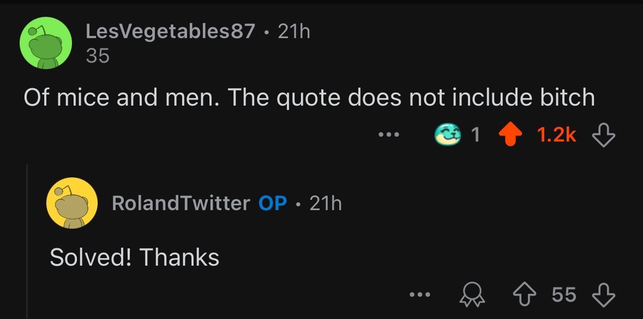Screen dimensions: 643x319
Task: Open RolandTwitter's yellow avatar
Action: (x=72, y=203)
